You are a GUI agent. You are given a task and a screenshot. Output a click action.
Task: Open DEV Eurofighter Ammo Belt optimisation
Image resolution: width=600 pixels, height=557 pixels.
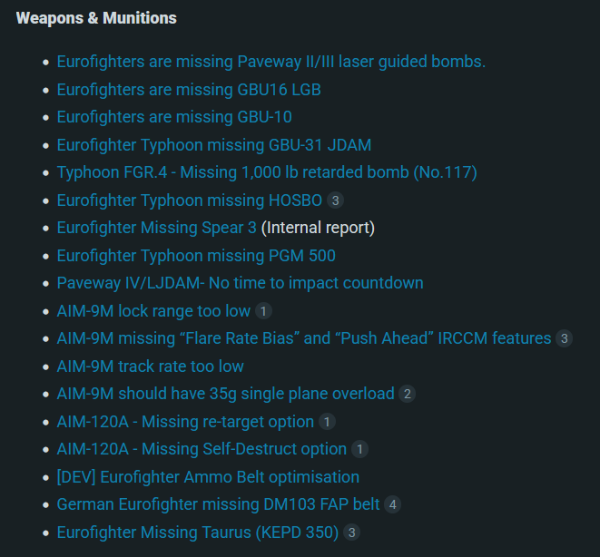[x=208, y=477]
